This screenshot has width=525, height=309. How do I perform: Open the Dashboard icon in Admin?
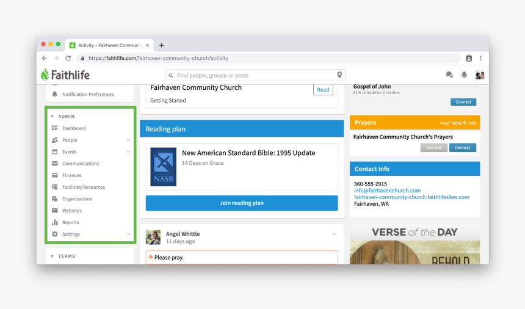pos(55,128)
